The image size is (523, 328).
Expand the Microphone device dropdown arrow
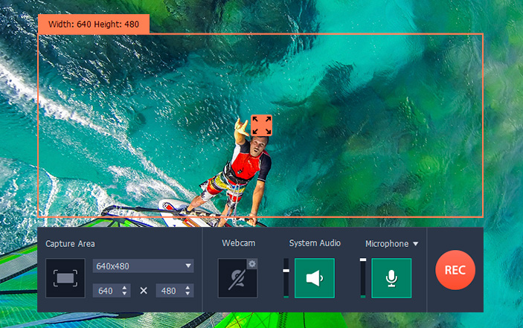416,244
